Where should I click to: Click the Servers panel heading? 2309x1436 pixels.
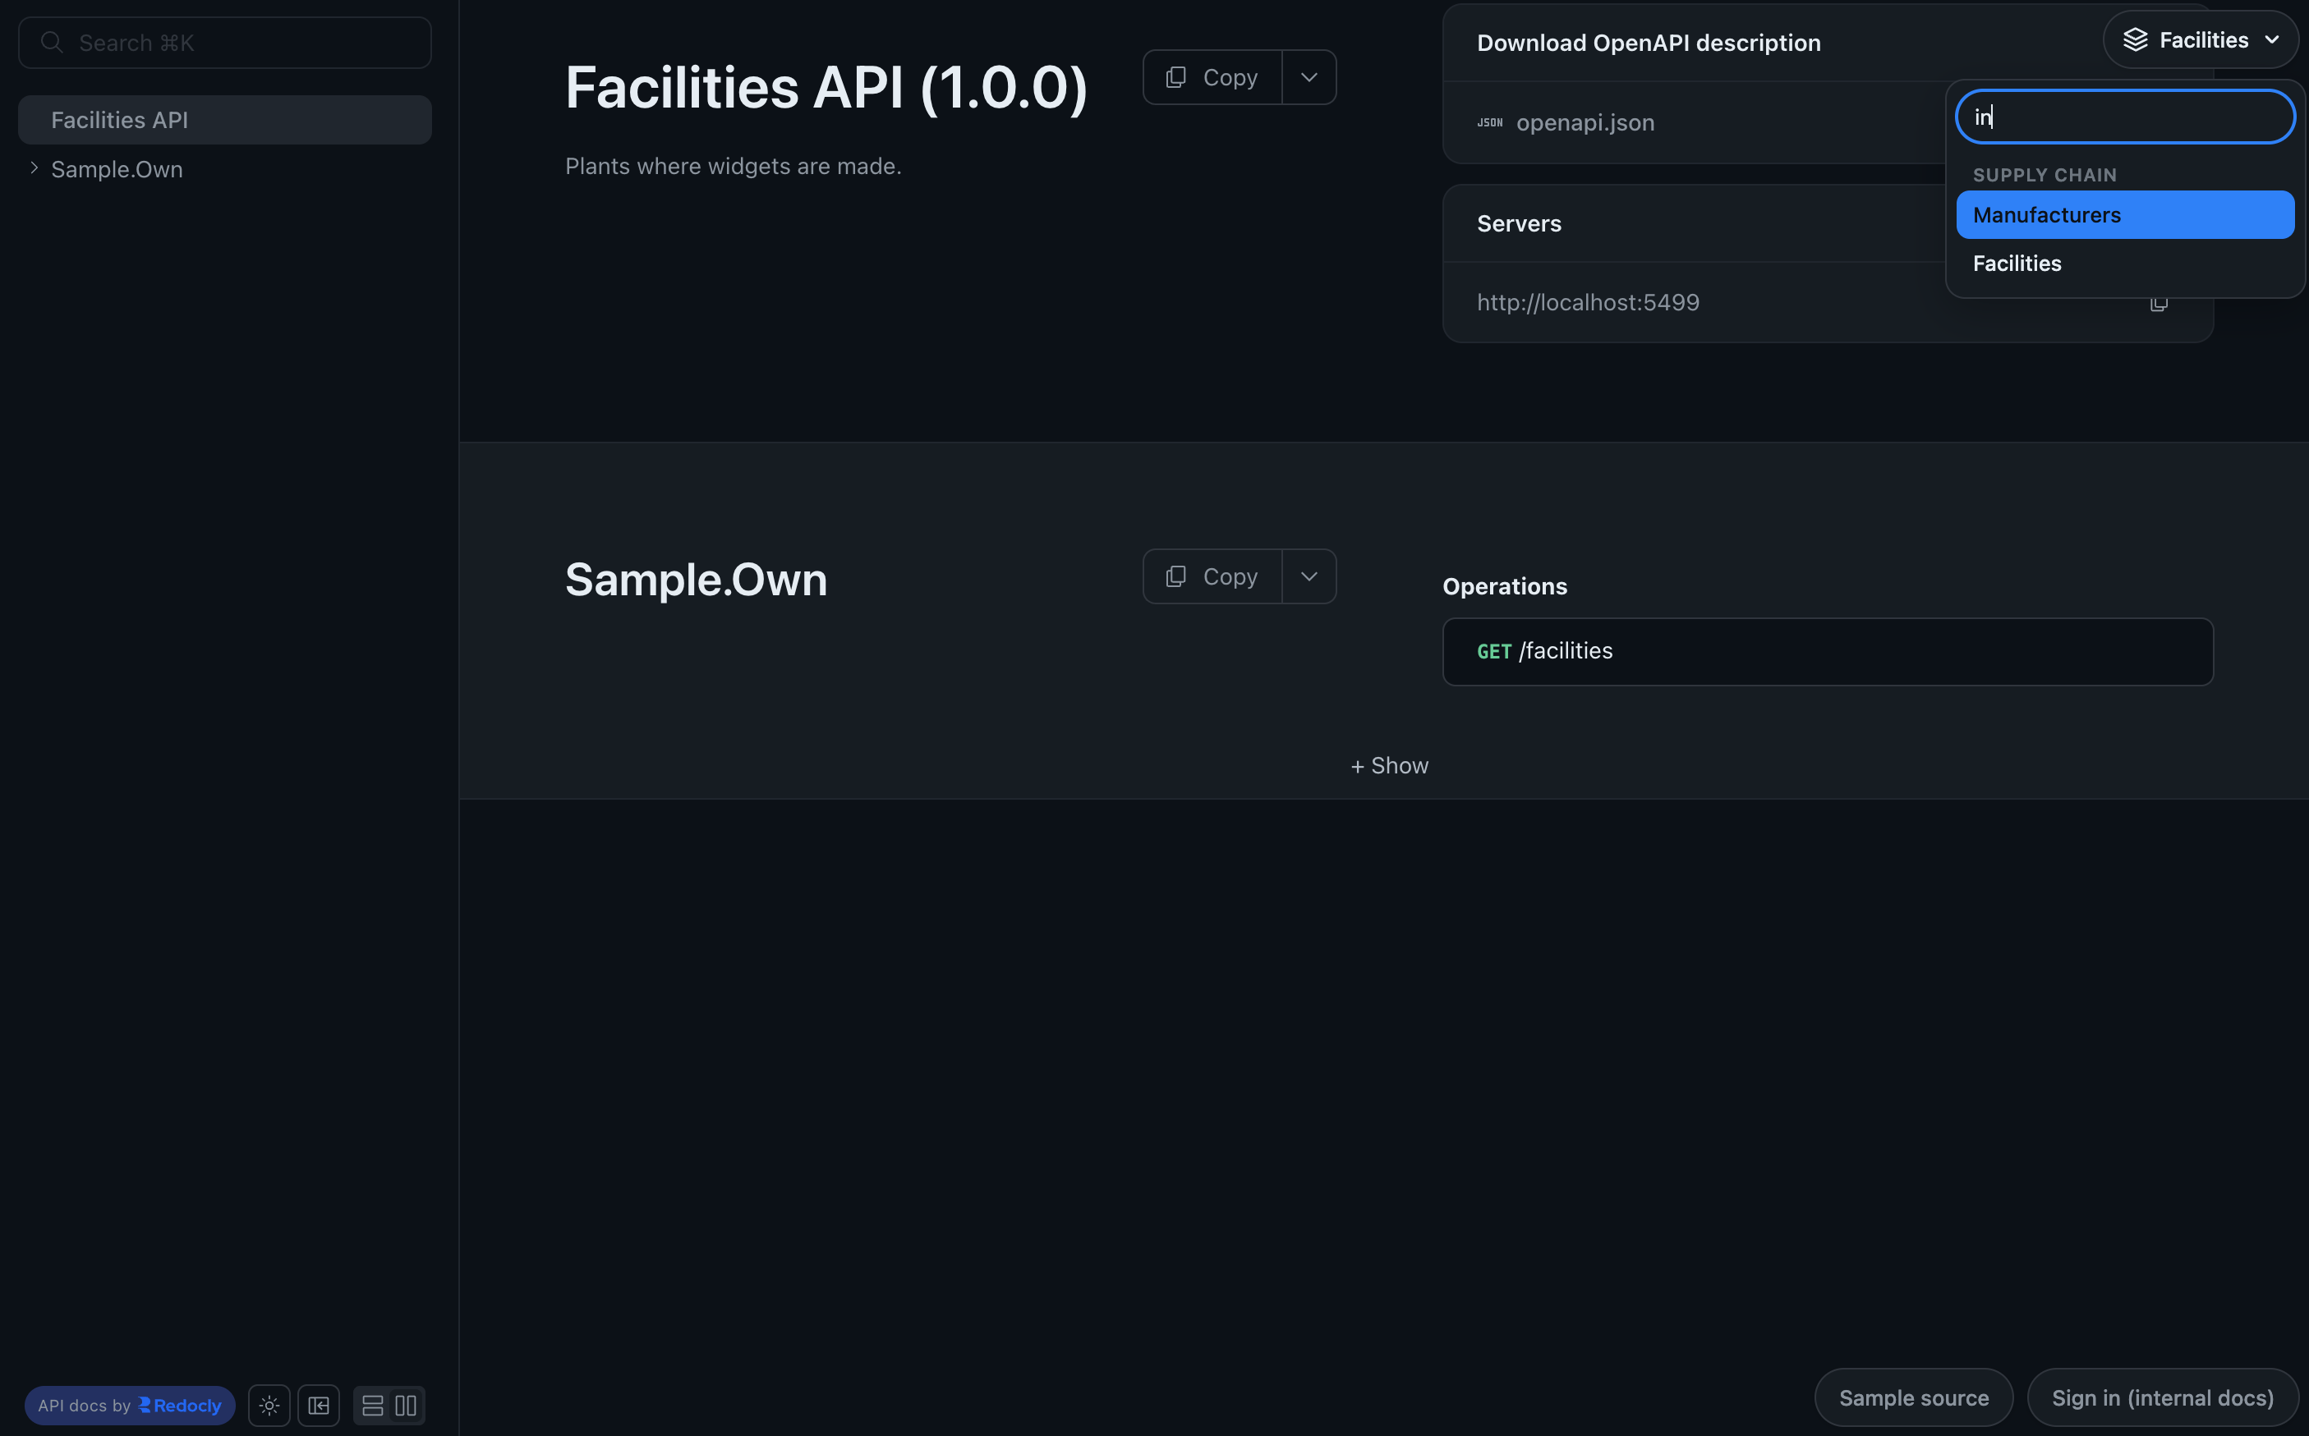click(x=1520, y=223)
